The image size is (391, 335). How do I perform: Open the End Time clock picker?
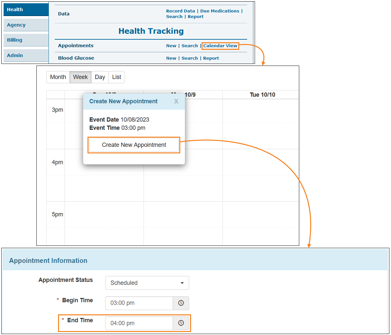click(x=181, y=323)
